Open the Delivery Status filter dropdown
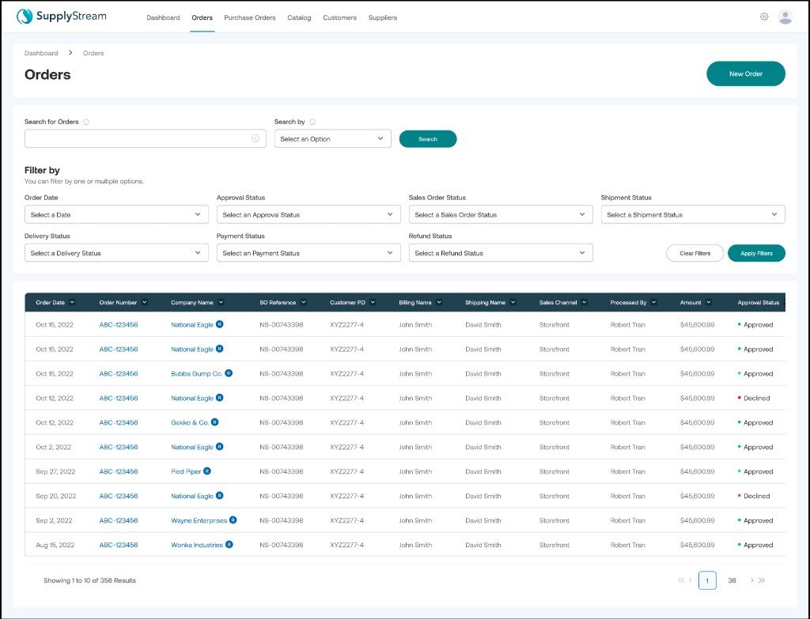The width and height of the screenshot is (810, 619). pos(116,252)
